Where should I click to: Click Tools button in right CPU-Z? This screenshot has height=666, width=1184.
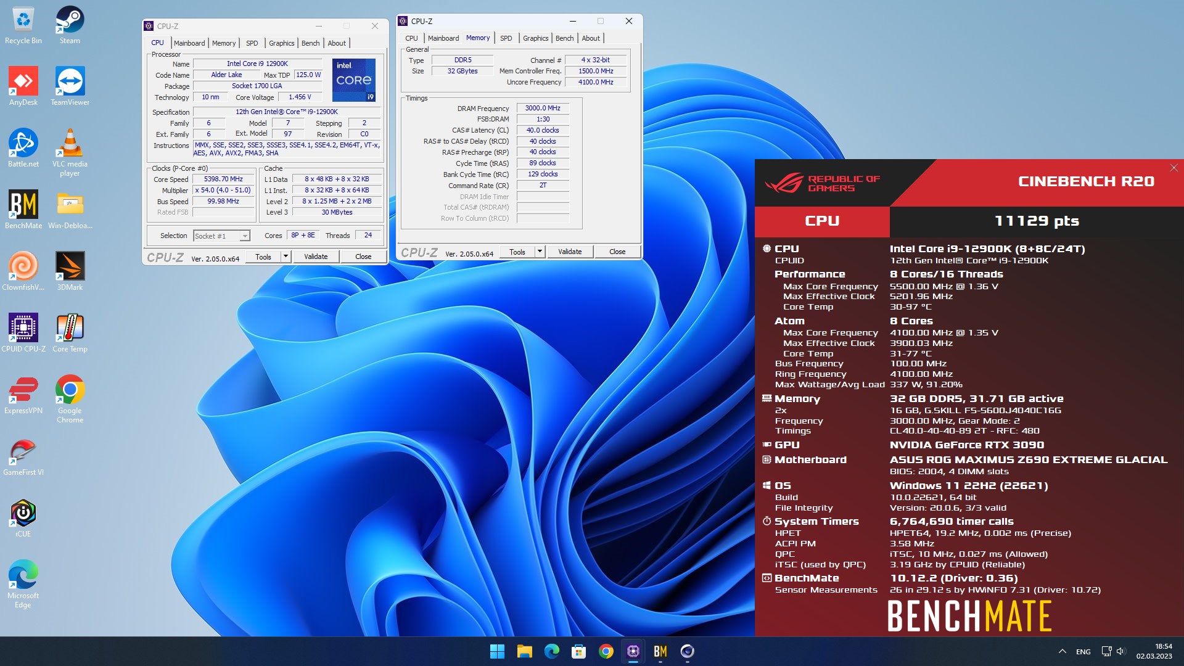(x=517, y=252)
